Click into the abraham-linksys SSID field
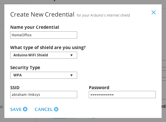This screenshot has width=166, height=122. tap(44, 94)
